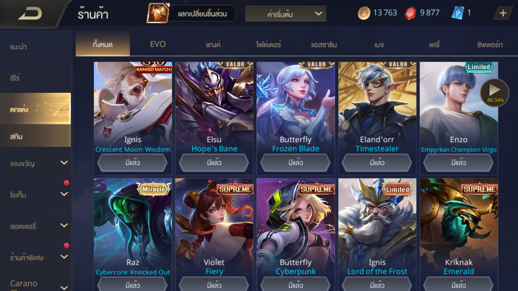
Task: Expand the ลอตเตอรี่ sidebar section
Action: point(64,225)
